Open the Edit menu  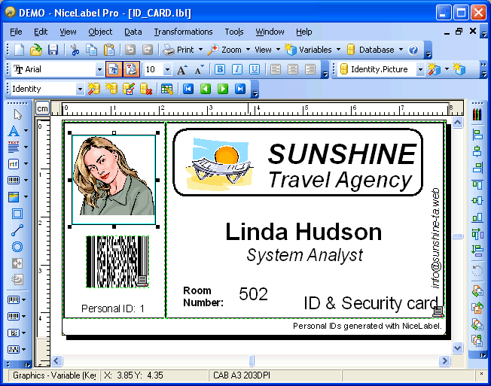41,32
